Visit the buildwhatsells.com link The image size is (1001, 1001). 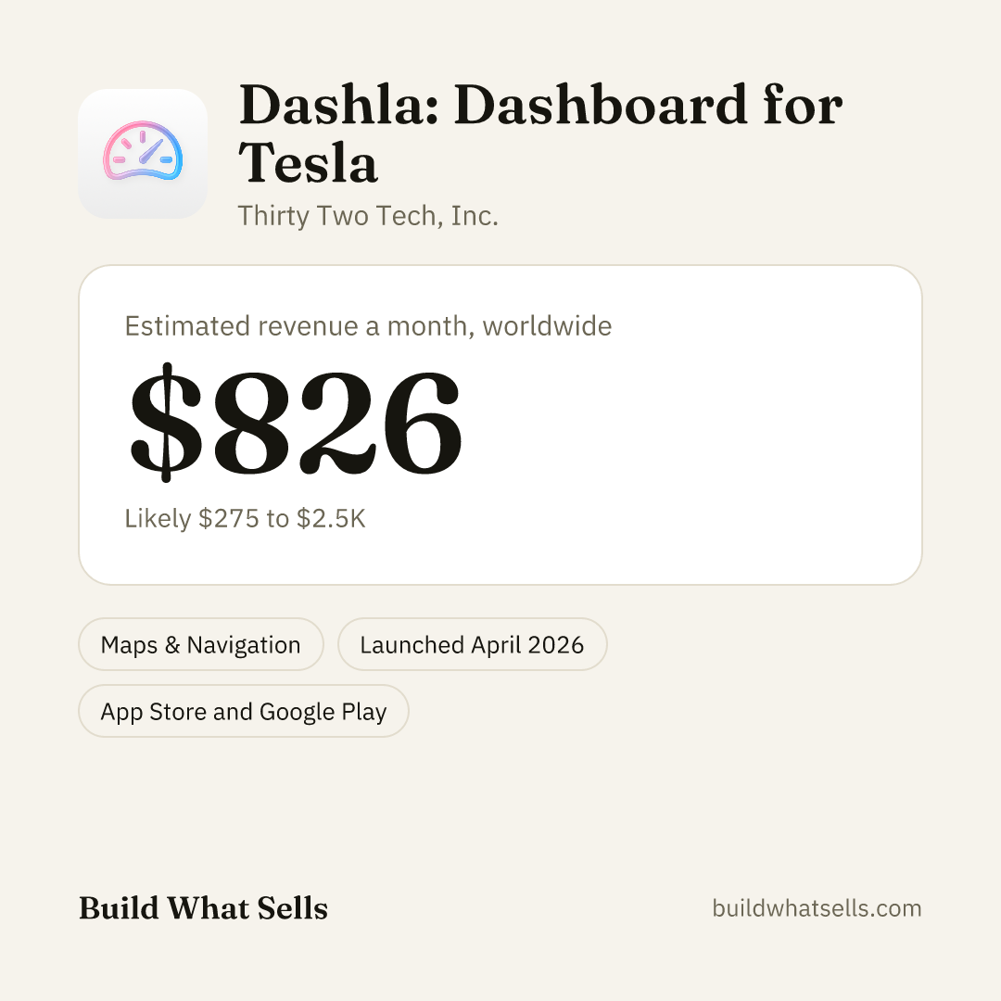coord(817,907)
